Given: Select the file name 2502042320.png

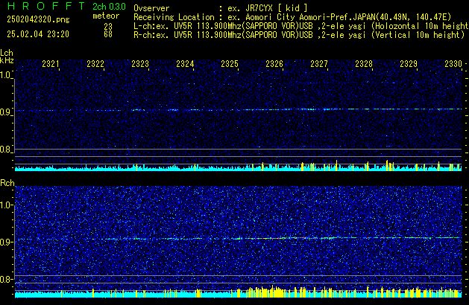Looking at the screenshot, I should (x=38, y=19).
